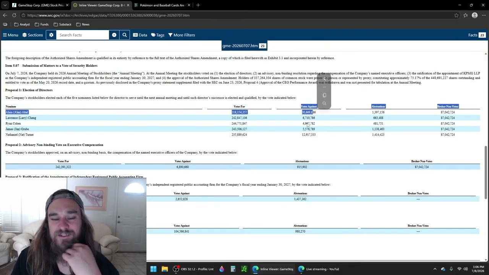
Task: Clear the Search Facts field
Action: pyautogui.click(x=114, y=35)
